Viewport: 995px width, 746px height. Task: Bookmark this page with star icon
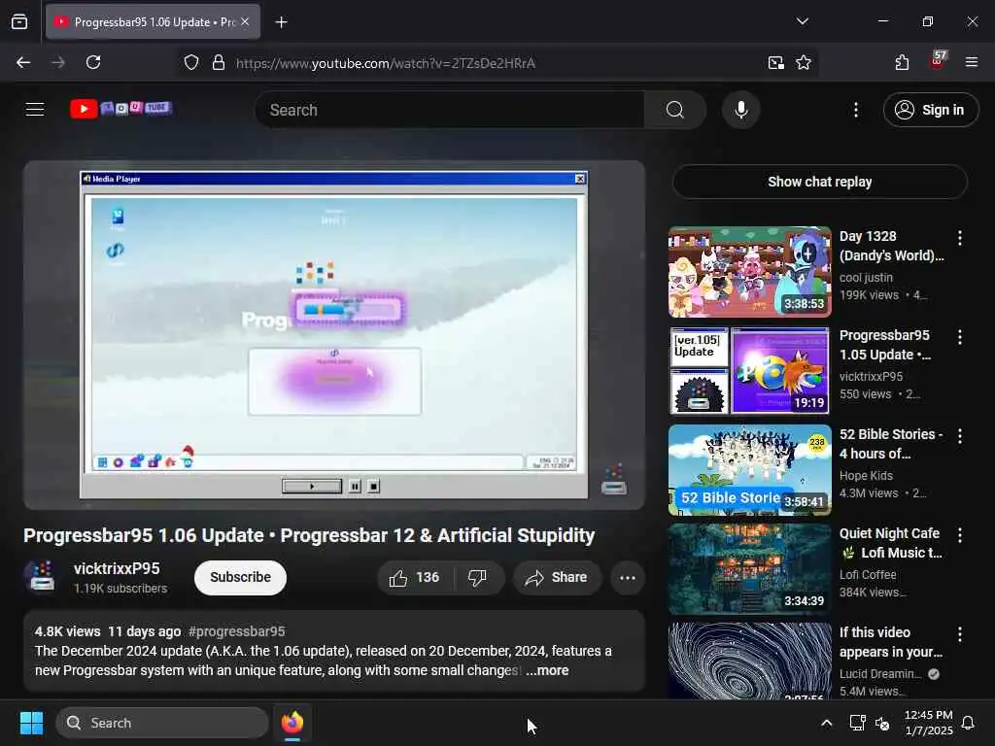pyautogui.click(x=804, y=62)
